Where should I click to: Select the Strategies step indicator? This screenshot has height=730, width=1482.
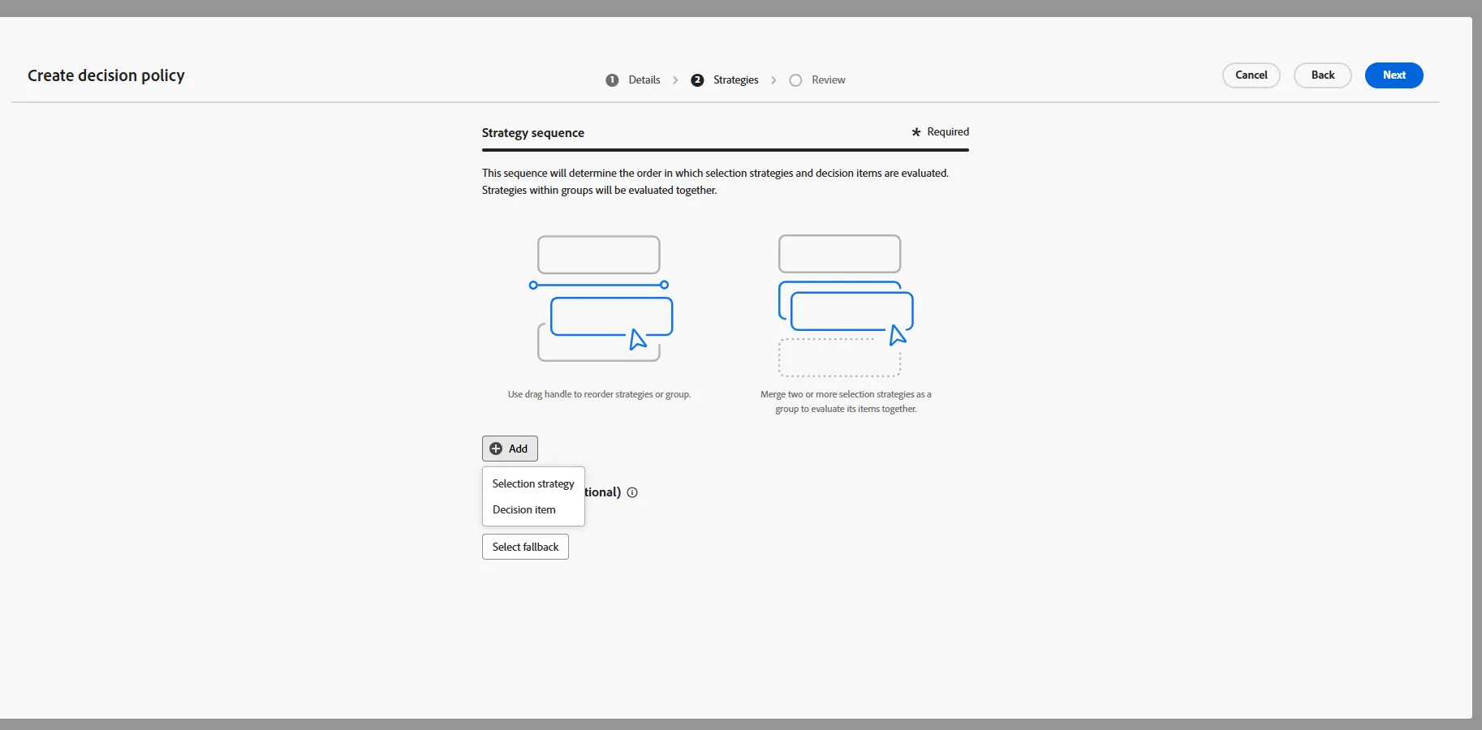[x=725, y=80]
